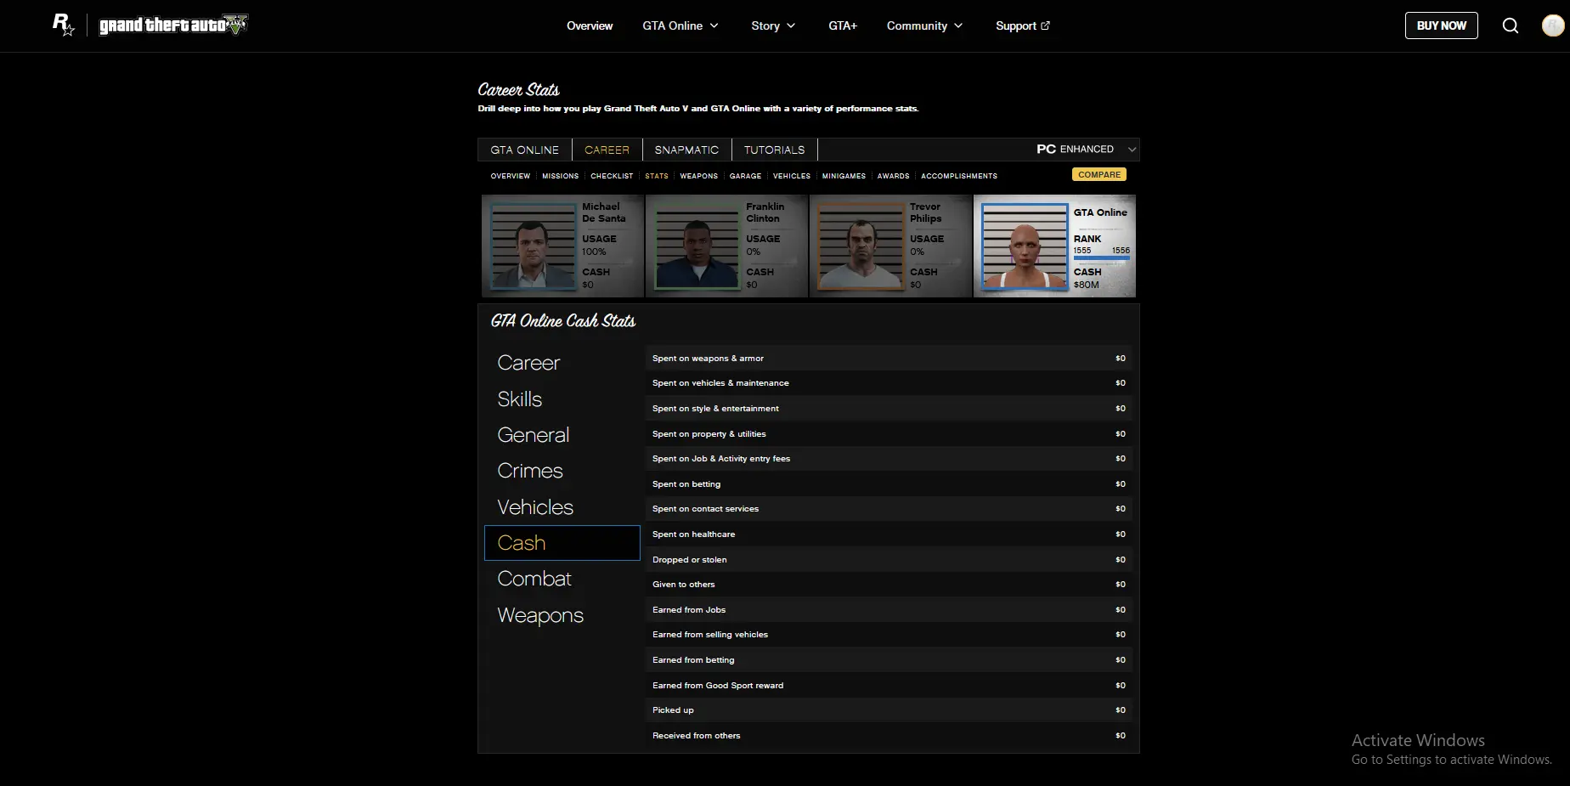
Task: Select Trevor Philips mugshot card
Action: 890,246
